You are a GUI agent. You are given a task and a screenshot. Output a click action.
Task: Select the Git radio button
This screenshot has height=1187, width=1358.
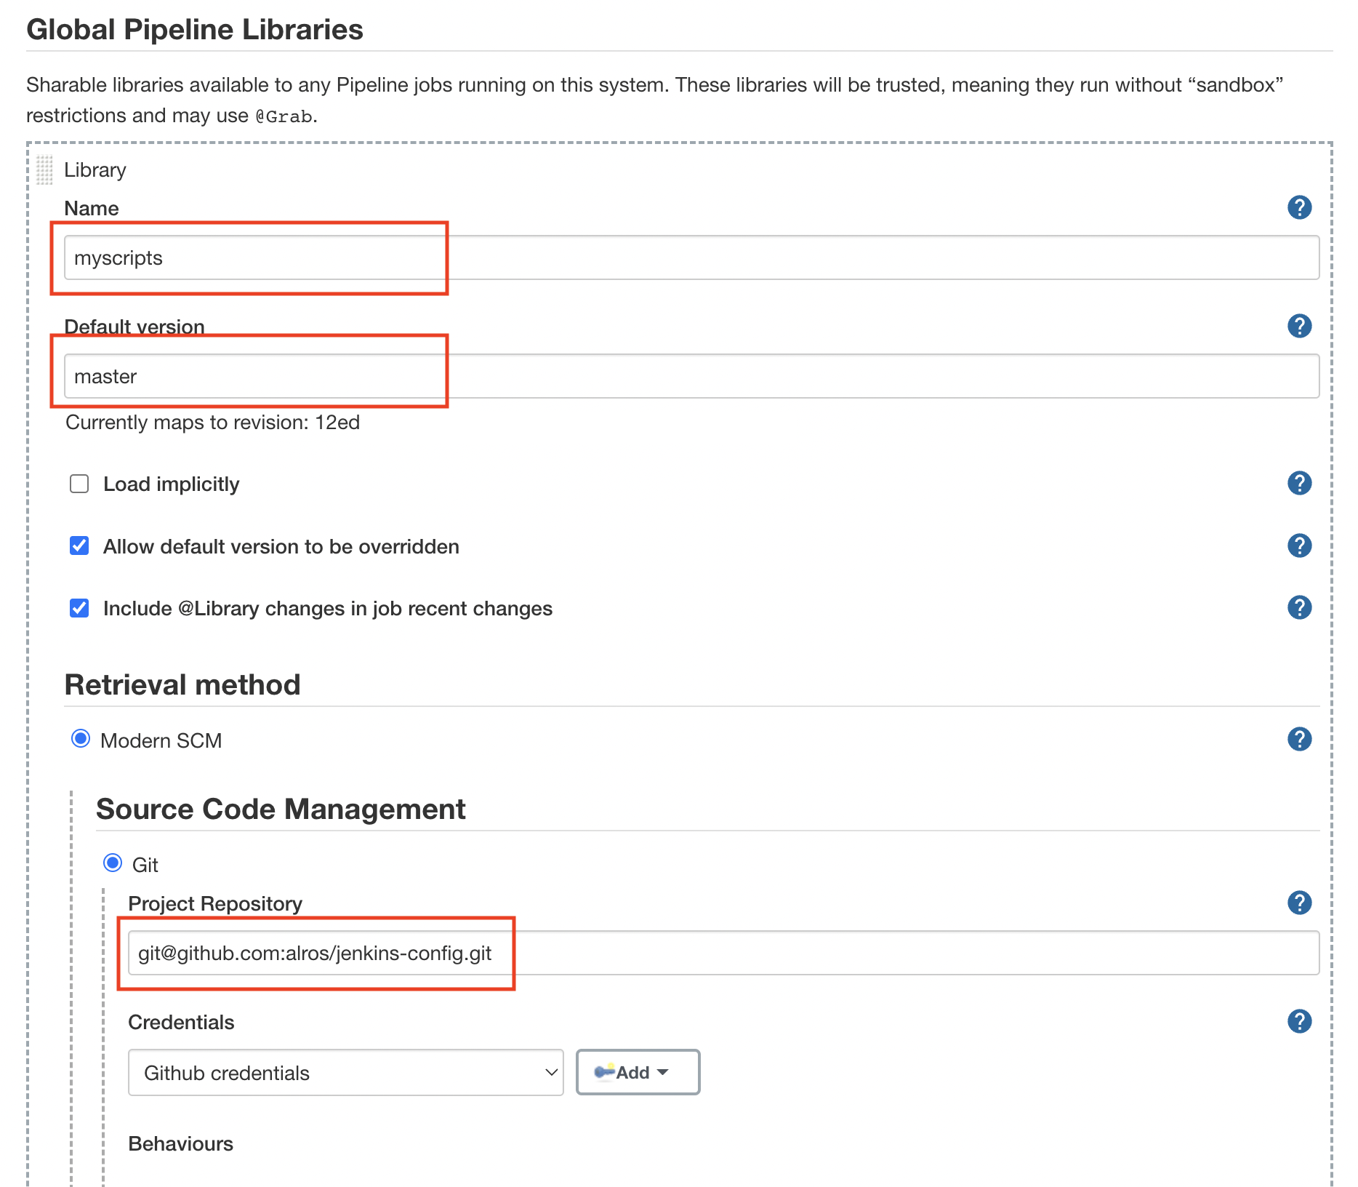coord(113,863)
